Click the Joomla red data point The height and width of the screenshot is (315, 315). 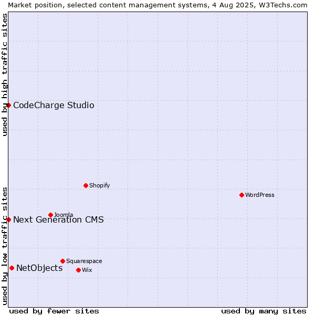[50, 215]
